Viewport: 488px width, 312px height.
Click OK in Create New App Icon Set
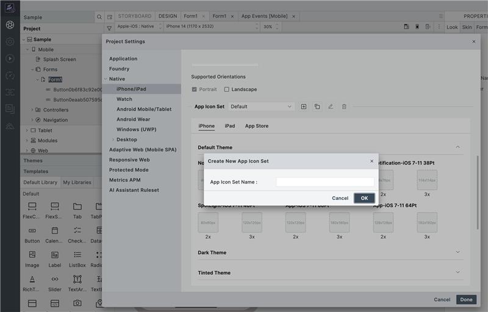pos(364,198)
